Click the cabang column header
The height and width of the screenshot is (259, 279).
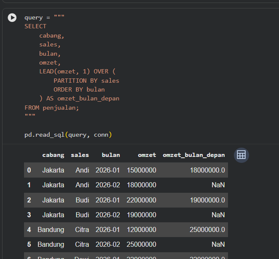[x=53, y=155]
